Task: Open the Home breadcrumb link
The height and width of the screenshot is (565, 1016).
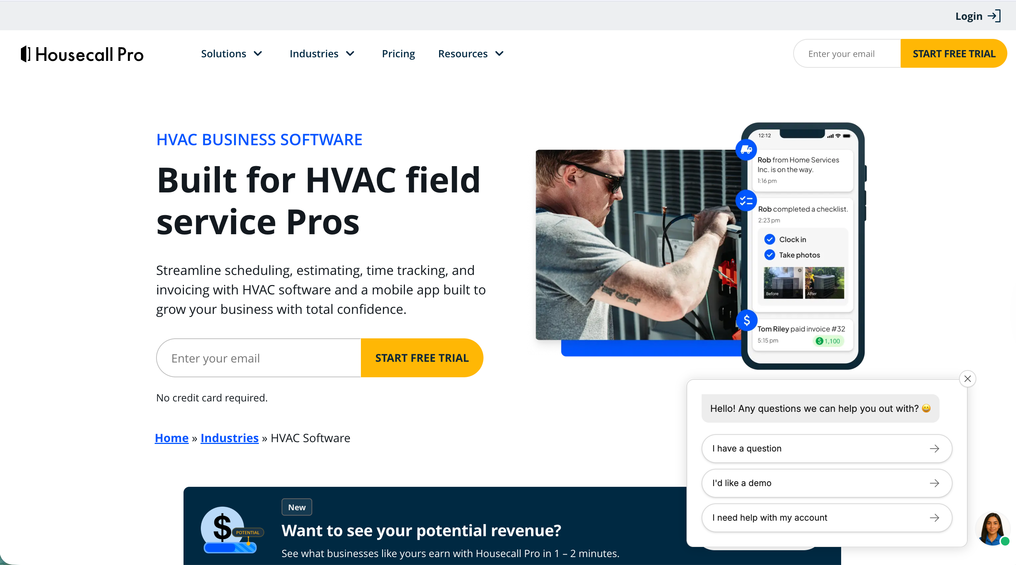Action: (172, 438)
